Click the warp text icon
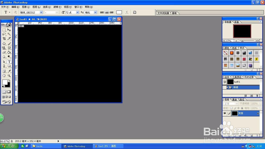 pyautogui.click(x=127, y=12)
